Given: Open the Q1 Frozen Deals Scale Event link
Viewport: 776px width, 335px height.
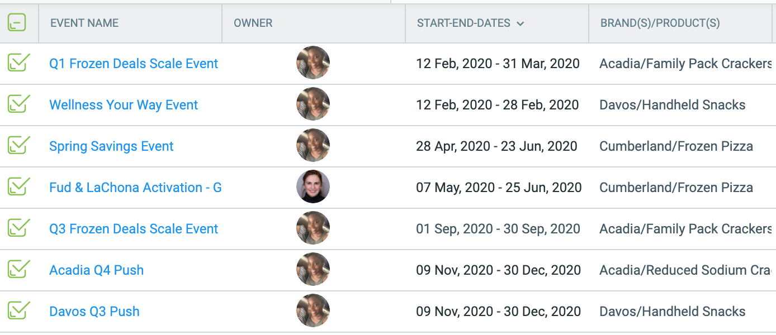Looking at the screenshot, I should tap(134, 64).
